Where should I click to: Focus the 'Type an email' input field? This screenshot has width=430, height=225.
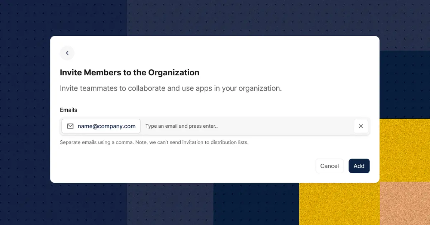247,126
